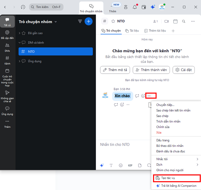Collapse the DM và kênh section

tap(20, 42)
